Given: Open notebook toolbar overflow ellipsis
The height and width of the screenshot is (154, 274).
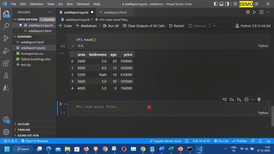Looking at the screenshot, I should [214, 26].
